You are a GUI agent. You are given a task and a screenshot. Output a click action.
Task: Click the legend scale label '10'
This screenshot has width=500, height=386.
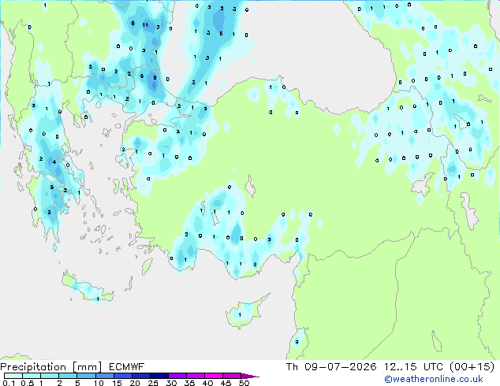click(x=99, y=383)
